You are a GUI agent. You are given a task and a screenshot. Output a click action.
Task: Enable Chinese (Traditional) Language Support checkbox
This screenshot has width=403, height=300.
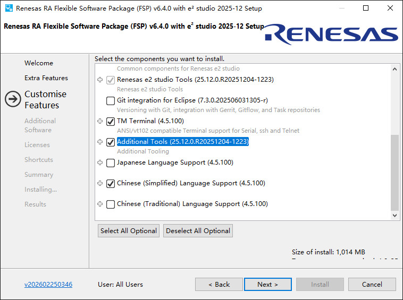pos(111,204)
